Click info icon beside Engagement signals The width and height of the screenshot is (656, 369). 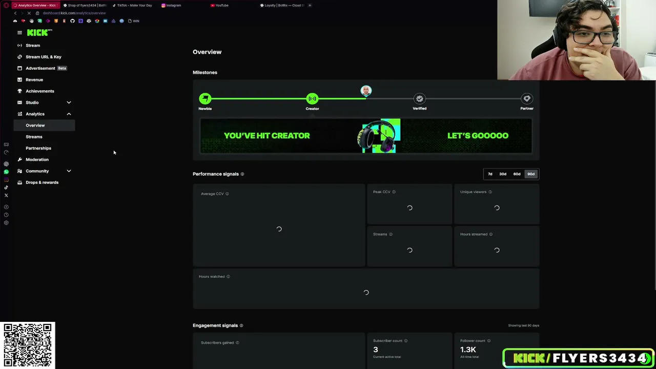pyautogui.click(x=241, y=325)
